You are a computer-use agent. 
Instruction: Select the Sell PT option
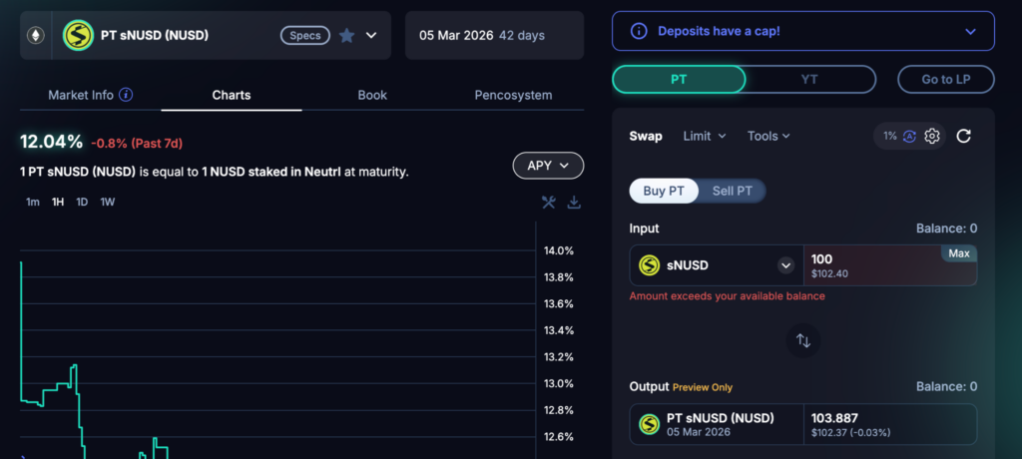coord(732,191)
